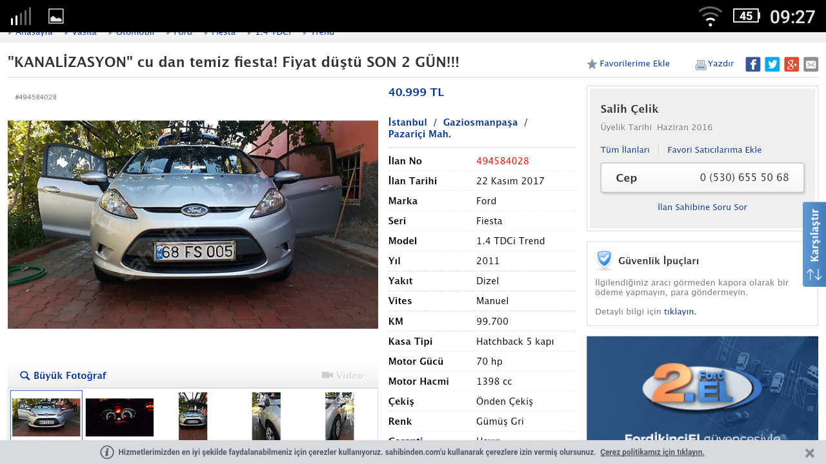The height and width of the screenshot is (464, 826).
Task: Tap the Wi-Fi status icon
Action: coord(710,16)
